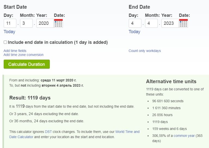Set end date with its Today link

click(x=134, y=32)
